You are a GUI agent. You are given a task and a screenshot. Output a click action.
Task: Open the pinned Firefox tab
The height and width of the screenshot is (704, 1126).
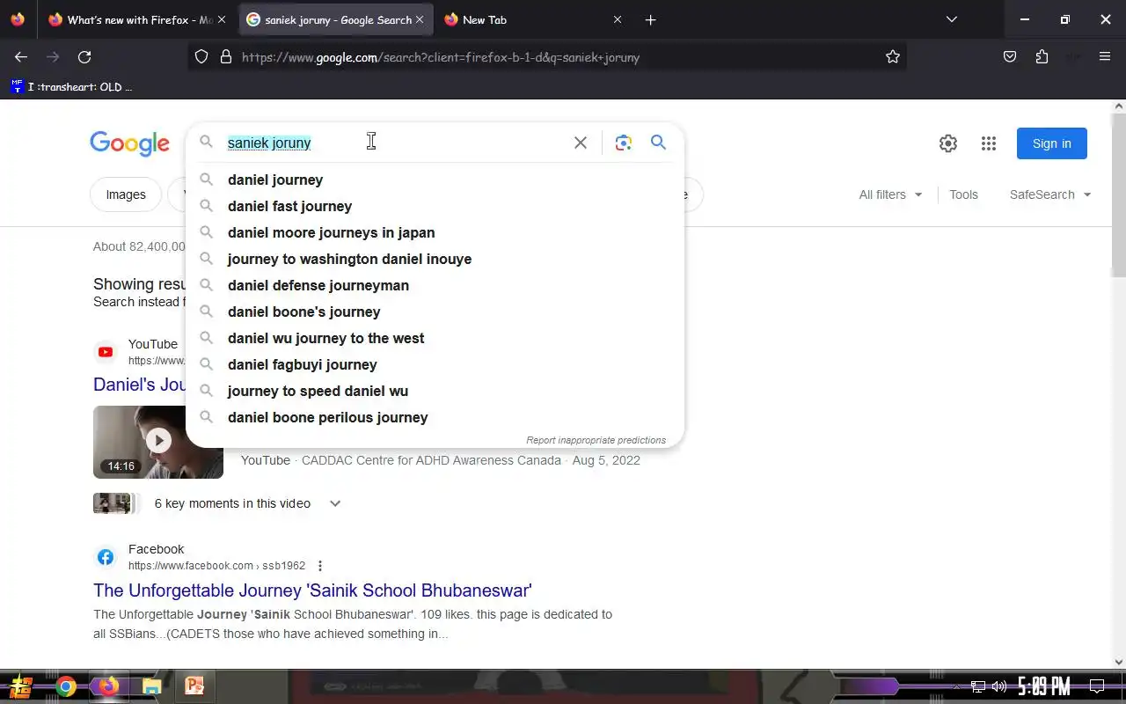18,19
